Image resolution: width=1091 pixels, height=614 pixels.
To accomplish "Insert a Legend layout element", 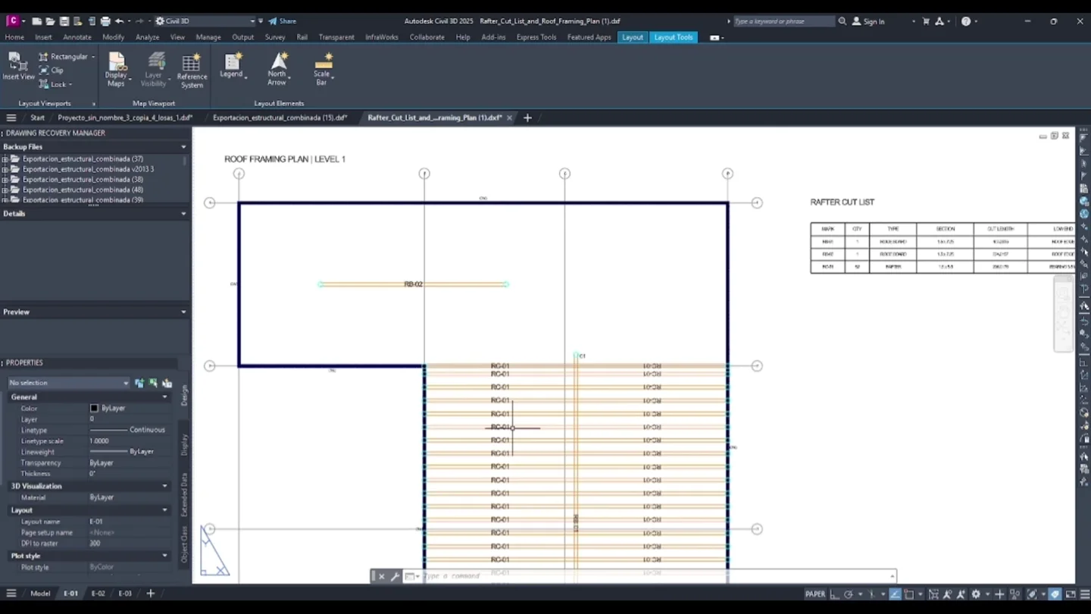I will [232, 66].
